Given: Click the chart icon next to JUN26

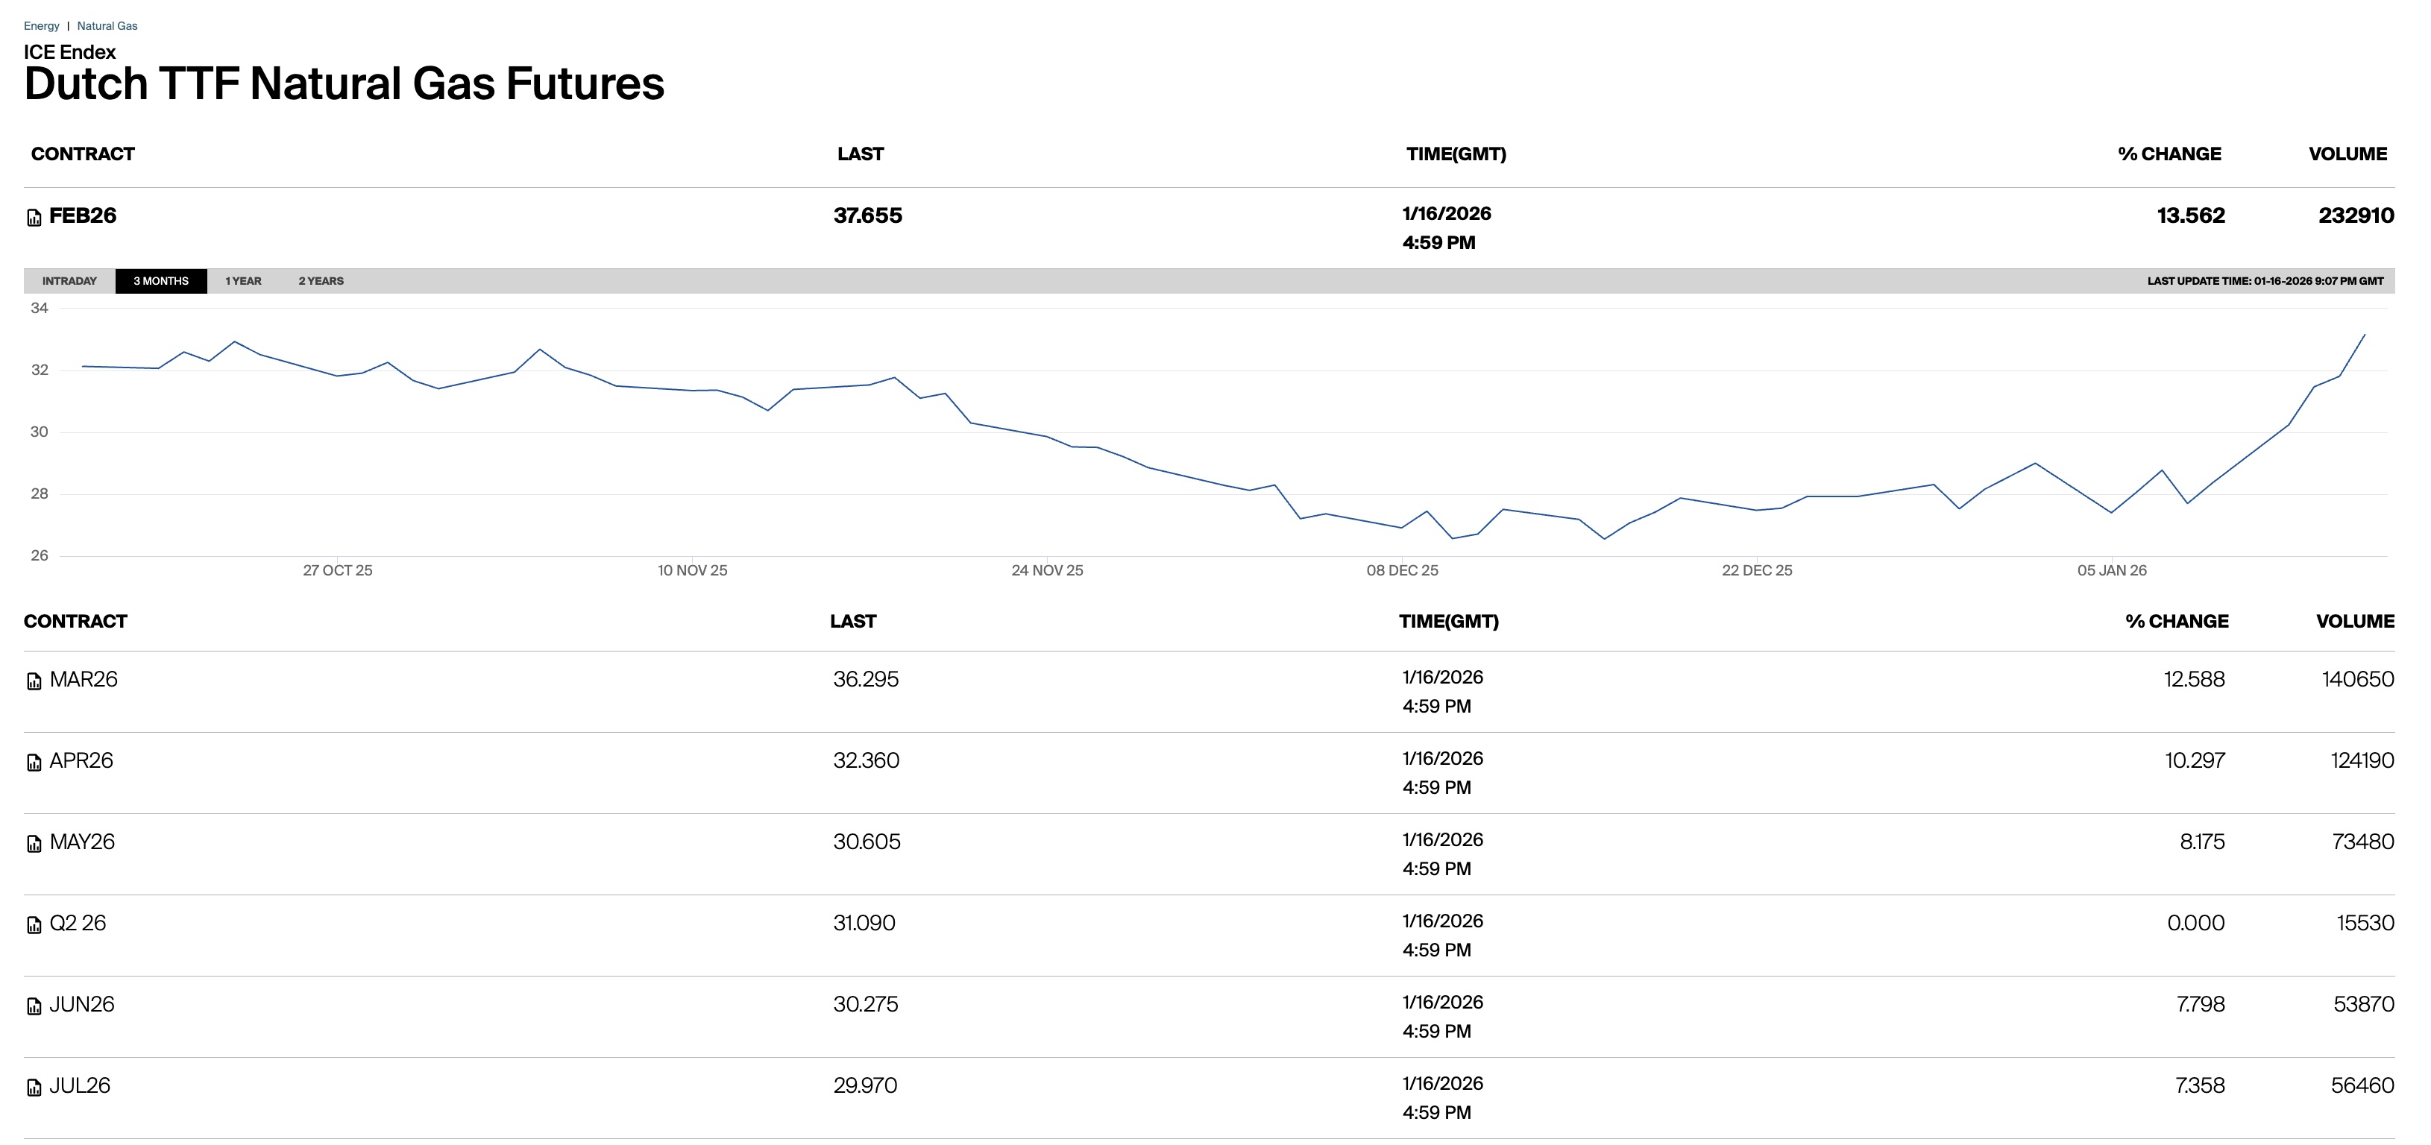Looking at the screenshot, I should click(34, 1006).
